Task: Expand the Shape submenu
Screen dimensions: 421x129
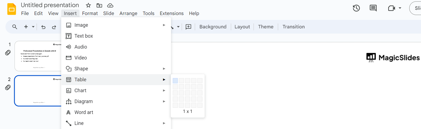Action: [164, 69]
